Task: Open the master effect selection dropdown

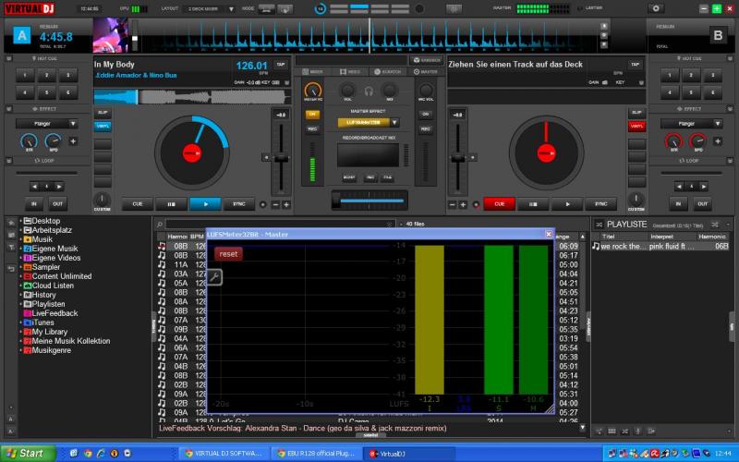Action: [x=394, y=122]
